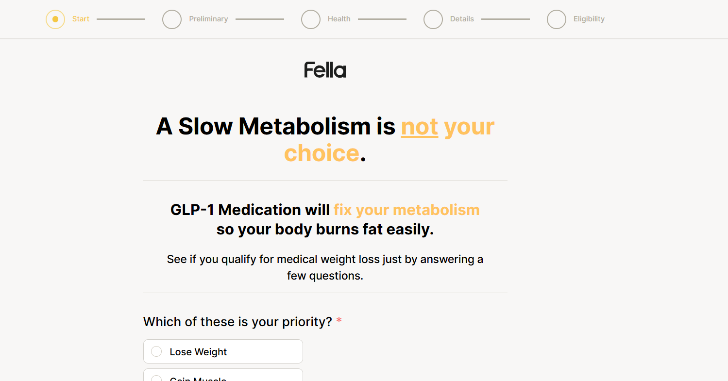Image resolution: width=728 pixels, height=381 pixels.
Task: Select the partially visible Gain Muscle option
Action: click(x=223, y=377)
